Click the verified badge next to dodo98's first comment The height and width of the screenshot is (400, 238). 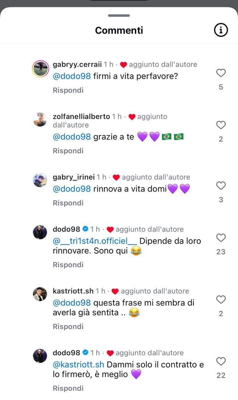[x=85, y=229]
